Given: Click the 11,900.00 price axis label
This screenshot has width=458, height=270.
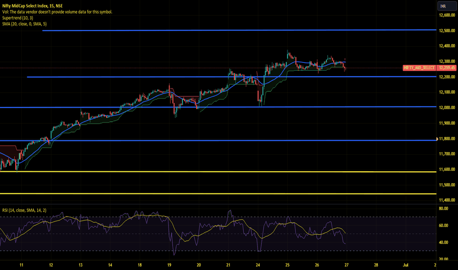Looking at the screenshot, I should pos(447,123).
